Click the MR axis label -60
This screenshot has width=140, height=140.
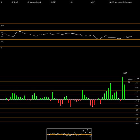point(137,115)
